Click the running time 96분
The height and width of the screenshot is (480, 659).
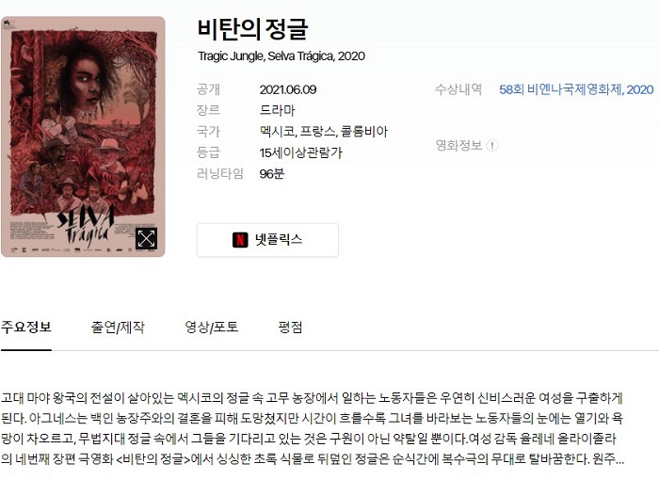point(272,173)
